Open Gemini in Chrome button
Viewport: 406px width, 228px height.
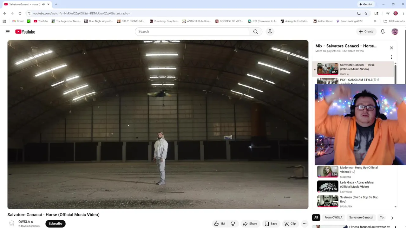coord(366,4)
